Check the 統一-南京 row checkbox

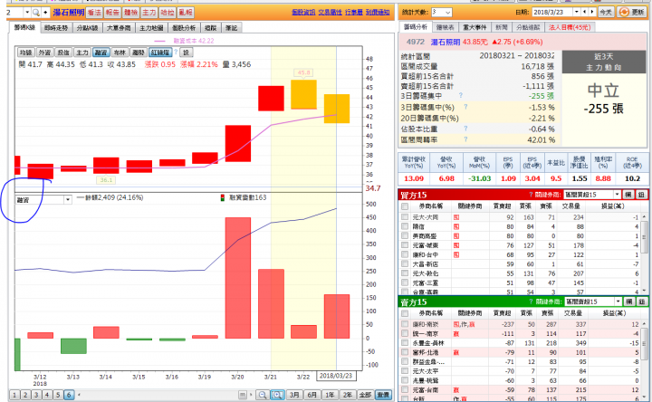point(405,333)
